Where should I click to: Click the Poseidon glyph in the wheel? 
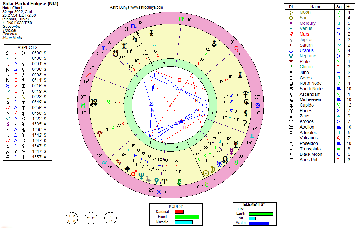[x=124, y=46]
